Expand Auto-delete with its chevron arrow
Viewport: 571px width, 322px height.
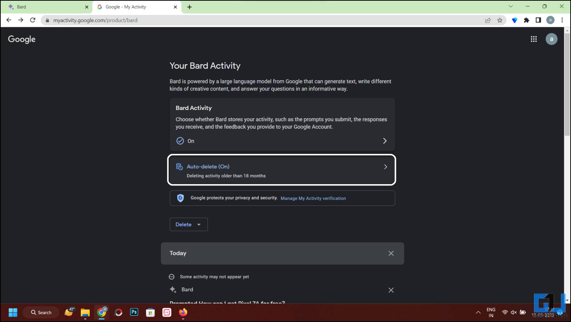click(385, 167)
